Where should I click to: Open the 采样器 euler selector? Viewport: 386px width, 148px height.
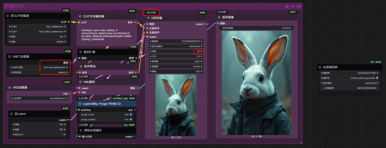pyautogui.click(x=176, y=61)
